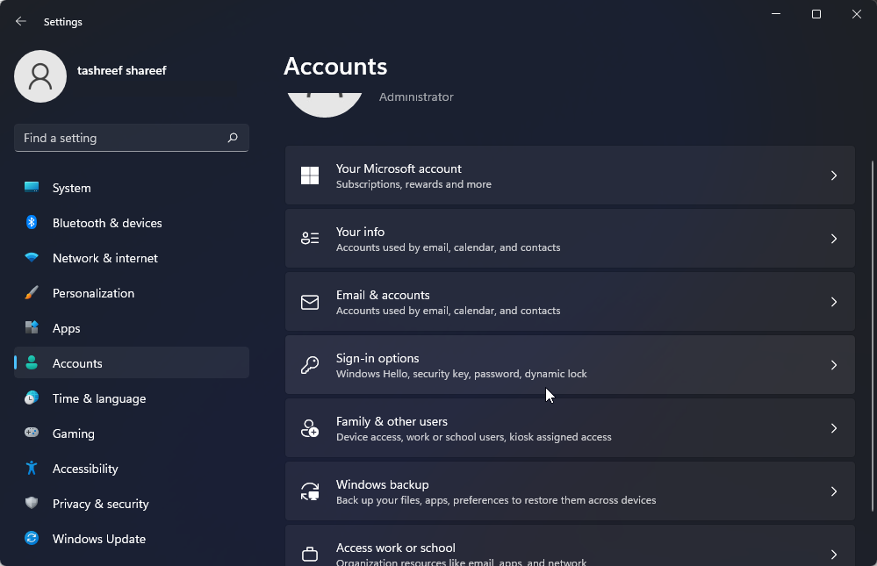Select the Sign-in options key icon
This screenshot has width=877, height=566.
(x=310, y=365)
